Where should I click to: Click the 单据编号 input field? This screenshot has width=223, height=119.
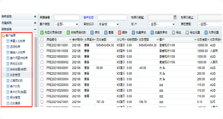[67, 17]
